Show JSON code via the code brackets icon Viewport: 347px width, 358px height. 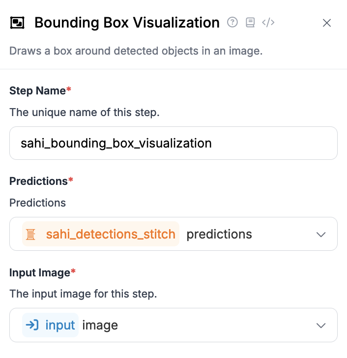(x=268, y=23)
